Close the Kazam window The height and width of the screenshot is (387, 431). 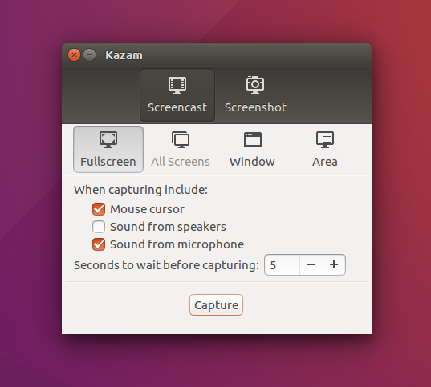click(74, 55)
